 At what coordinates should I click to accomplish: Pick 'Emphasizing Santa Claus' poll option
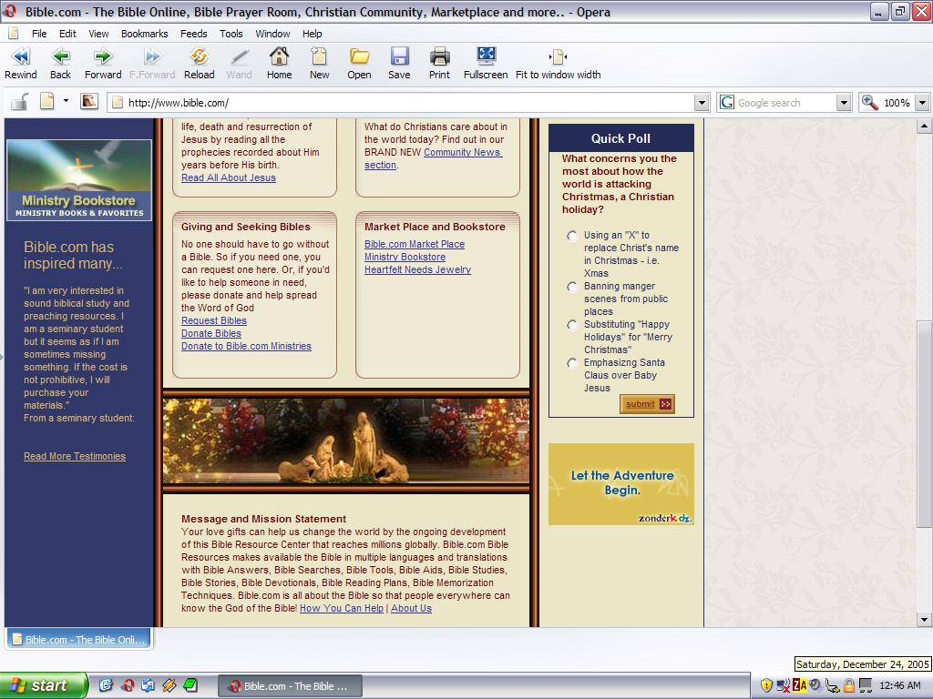point(572,363)
